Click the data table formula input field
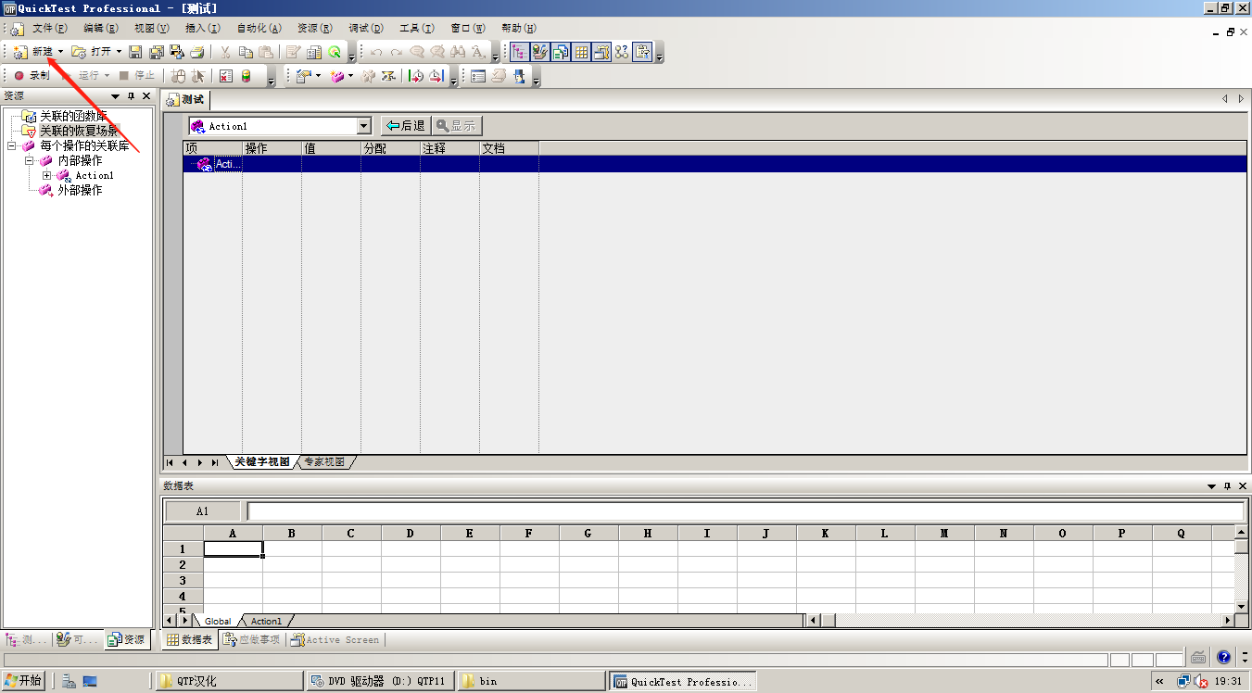The height and width of the screenshot is (693, 1252). pos(745,511)
